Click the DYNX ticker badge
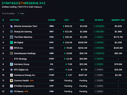This screenshot has width=127, height=95. tap(52, 37)
